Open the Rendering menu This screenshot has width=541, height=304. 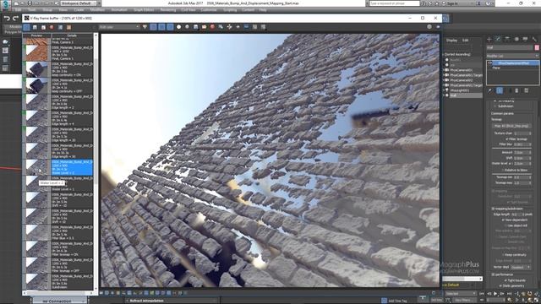point(168,10)
